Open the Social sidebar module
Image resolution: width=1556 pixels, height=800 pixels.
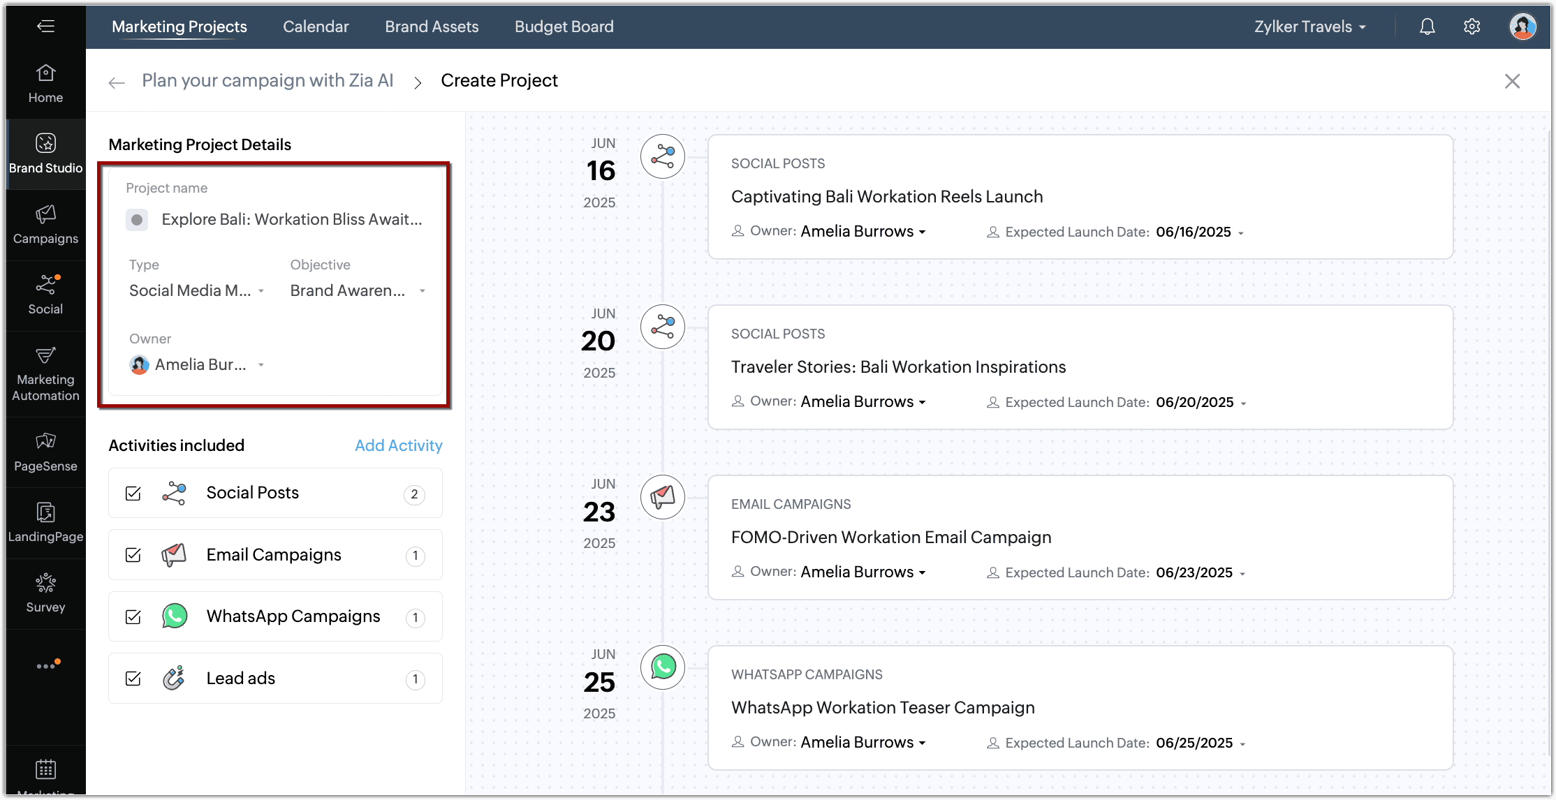click(x=45, y=295)
